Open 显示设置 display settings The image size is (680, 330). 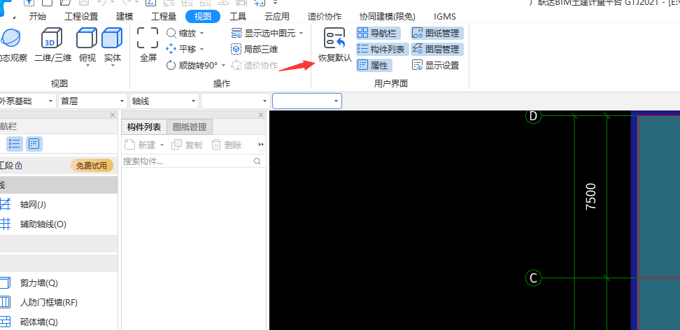click(435, 66)
